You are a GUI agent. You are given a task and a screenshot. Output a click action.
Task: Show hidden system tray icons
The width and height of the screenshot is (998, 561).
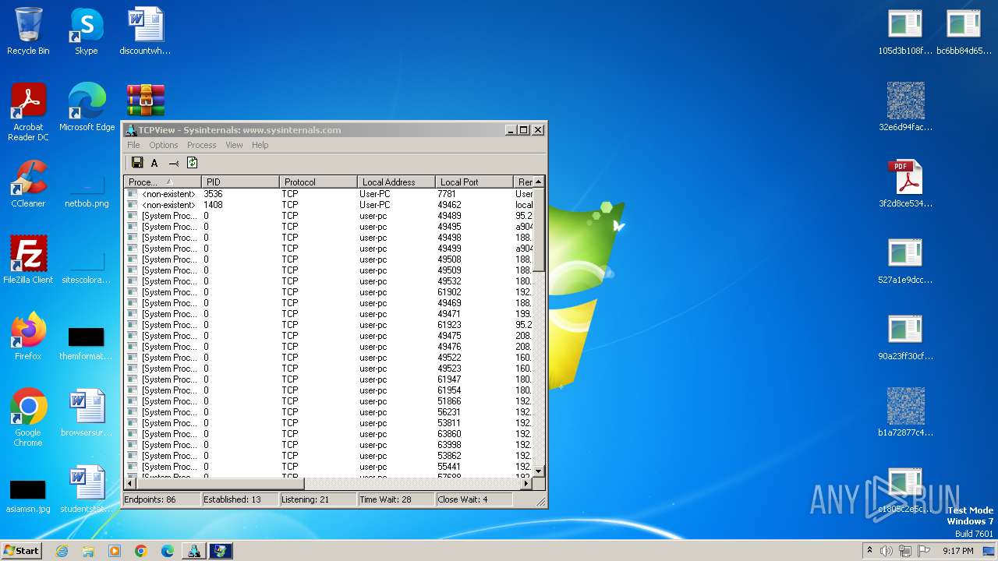click(869, 551)
